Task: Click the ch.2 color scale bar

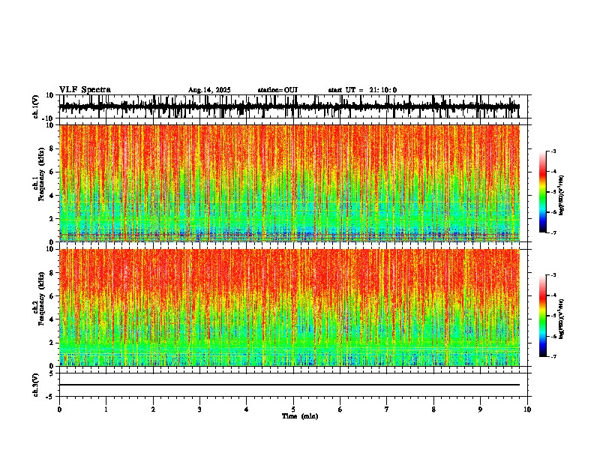Action: [543, 316]
